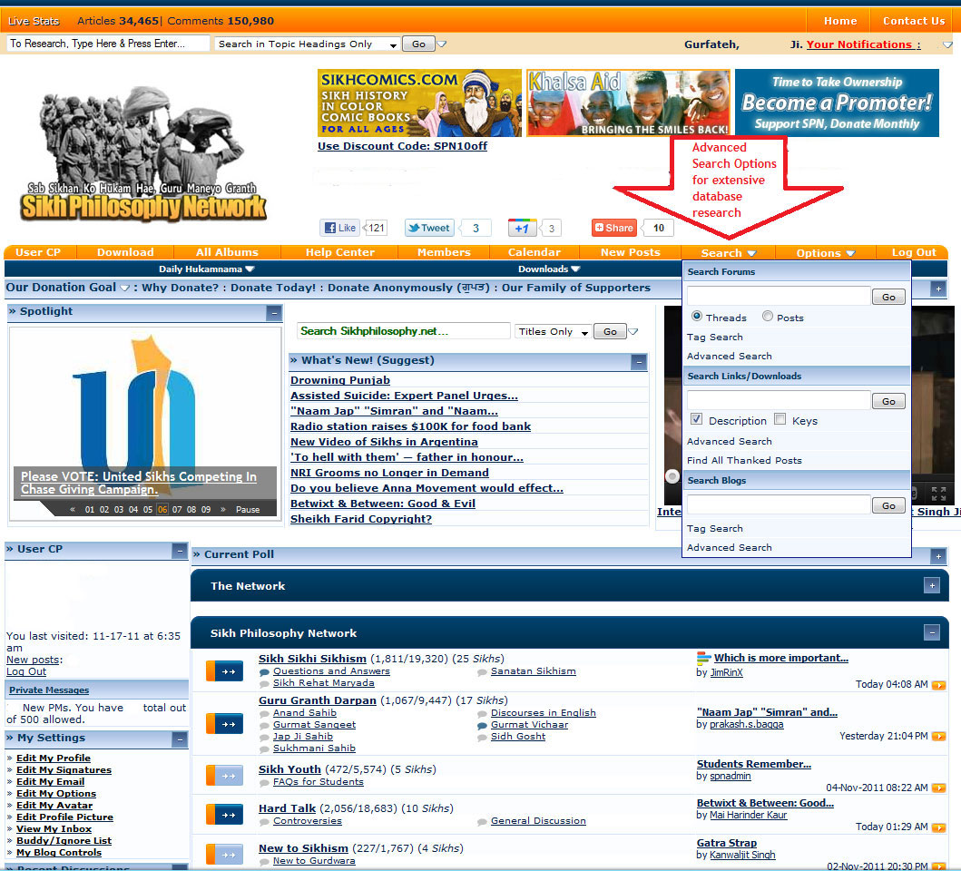Click the video player seek knob
This screenshot has width=961, height=871.
[672, 476]
